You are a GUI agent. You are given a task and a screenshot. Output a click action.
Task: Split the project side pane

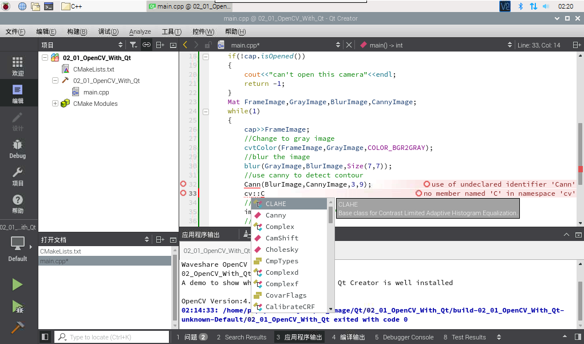[160, 45]
